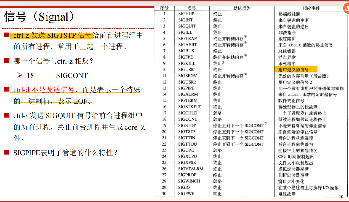Click the event text 跟踪陷阱
Viewport: 349px width, 202px height.
[287, 39]
